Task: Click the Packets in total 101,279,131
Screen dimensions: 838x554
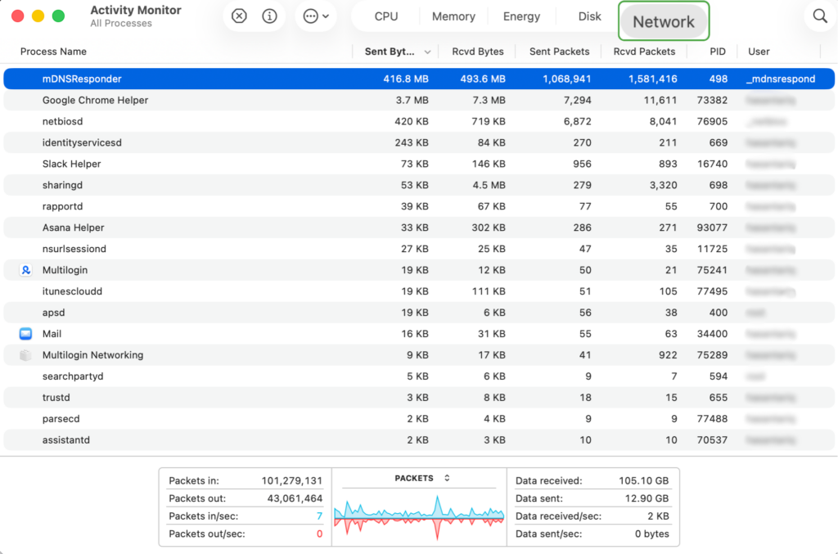Action: [x=292, y=481]
